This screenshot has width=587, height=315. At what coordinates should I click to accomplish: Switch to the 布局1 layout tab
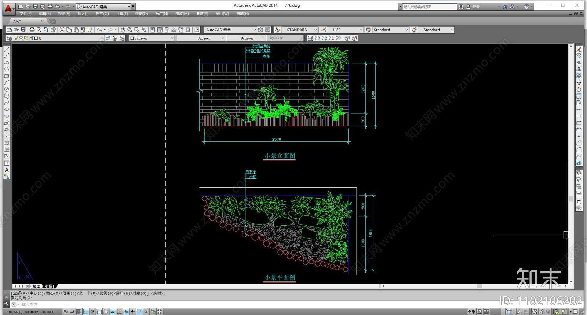point(50,286)
